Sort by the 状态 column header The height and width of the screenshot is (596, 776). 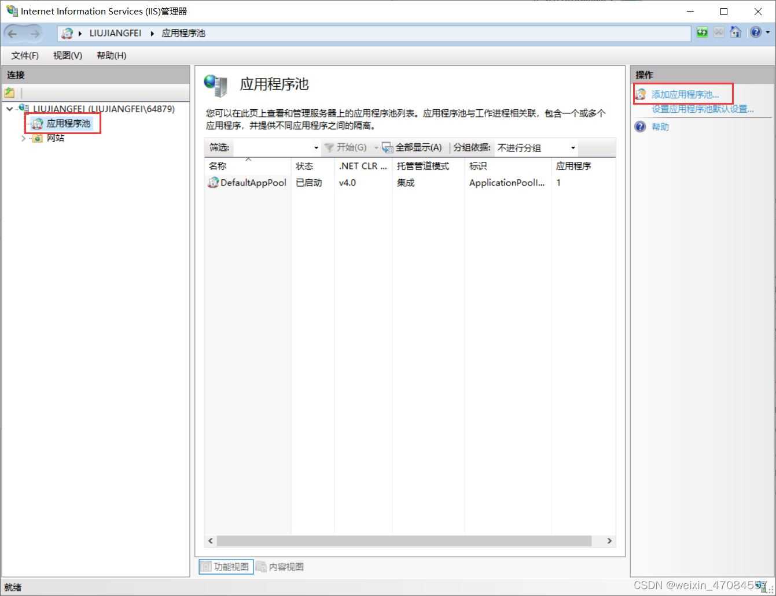point(312,166)
